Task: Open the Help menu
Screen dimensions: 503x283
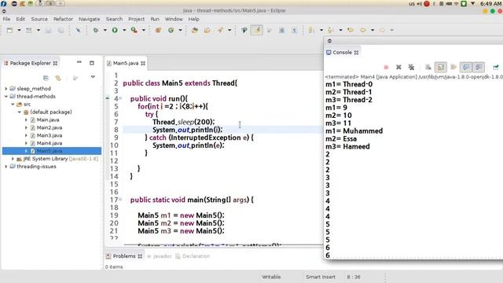Action: [194, 19]
